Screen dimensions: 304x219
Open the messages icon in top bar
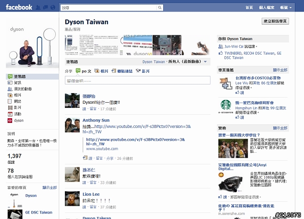[x=46, y=8]
